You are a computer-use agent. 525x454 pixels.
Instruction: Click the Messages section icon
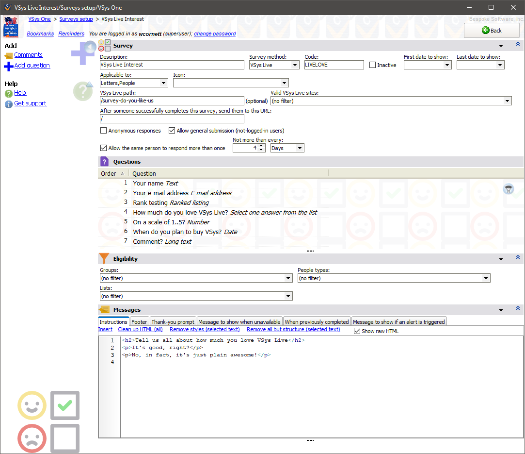click(104, 310)
